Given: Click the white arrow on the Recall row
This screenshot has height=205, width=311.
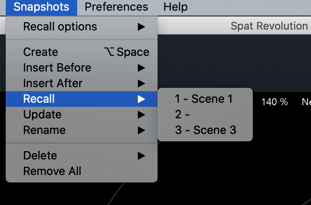Looking at the screenshot, I should coord(141,99).
